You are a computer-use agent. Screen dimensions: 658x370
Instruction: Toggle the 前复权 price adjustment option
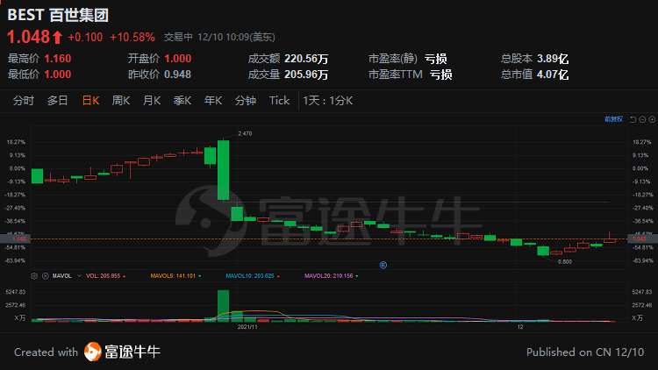pyautogui.click(x=613, y=119)
